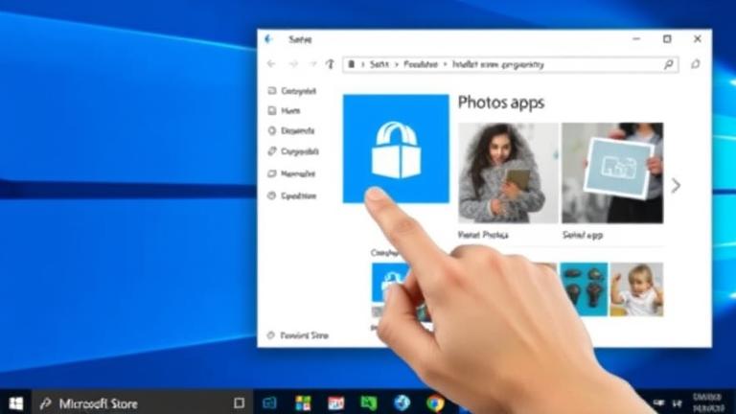Open the baby photo thumbnail
The image size is (736, 414).
tap(637, 289)
